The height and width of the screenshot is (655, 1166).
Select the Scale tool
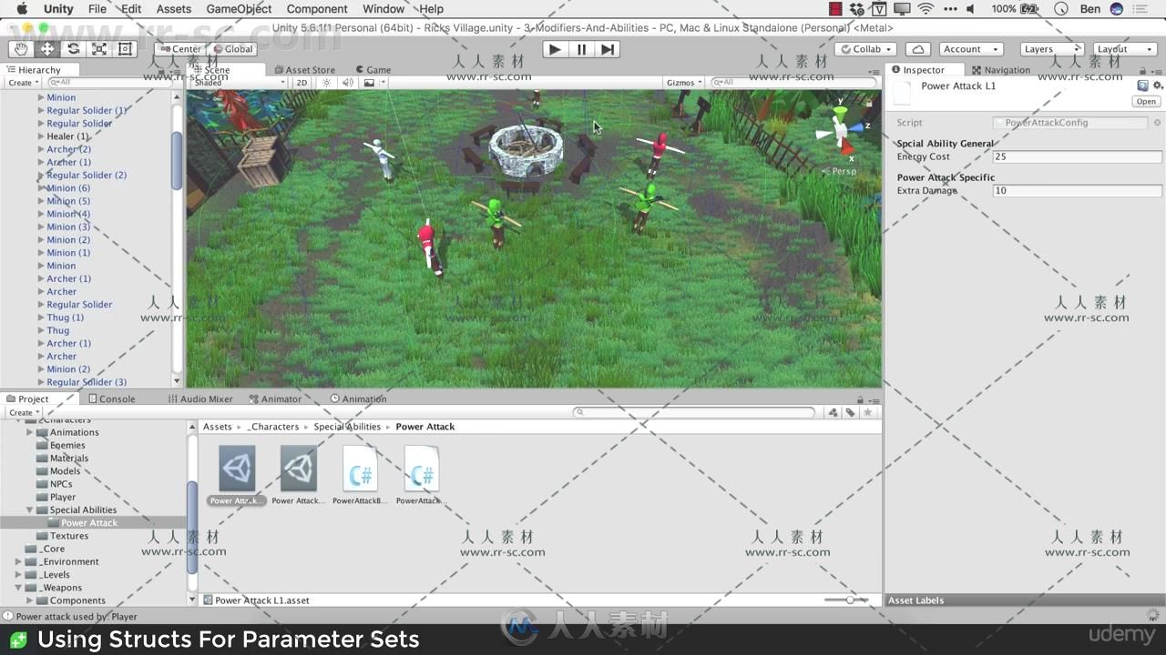point(99,49)
